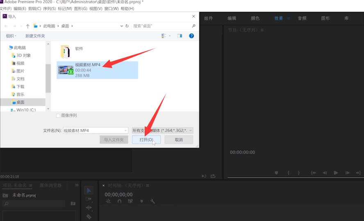Click the 新建文件夹 button
Image resolution: width=364 pixels, height=221 pixels.
tap(35, 36)
